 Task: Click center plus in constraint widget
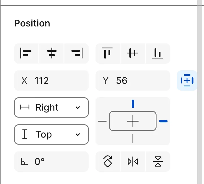[133, 121]
